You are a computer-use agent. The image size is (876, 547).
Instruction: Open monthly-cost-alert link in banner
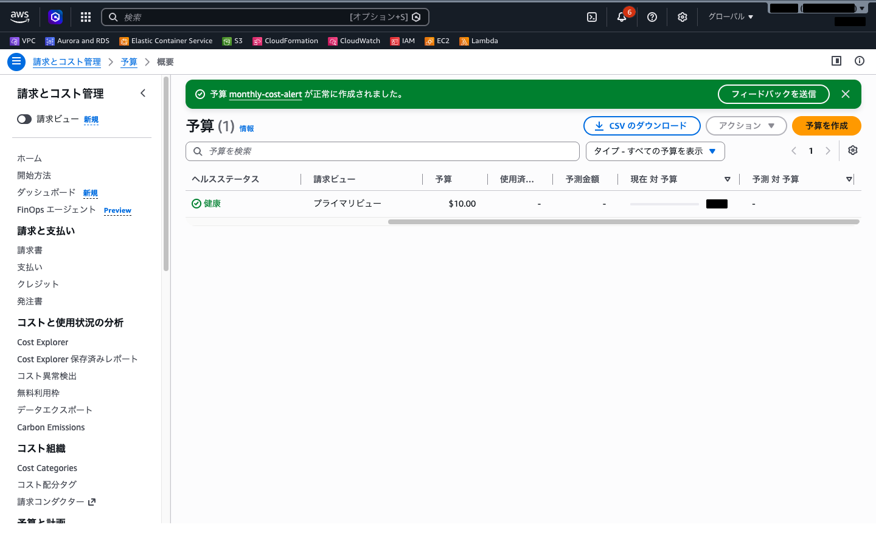pos(265,94)
